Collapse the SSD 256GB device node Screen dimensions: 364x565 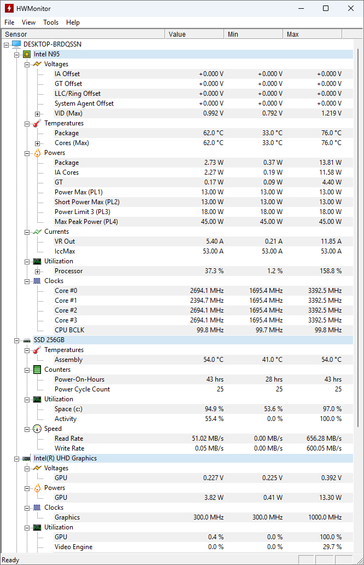pyautogui.click(x=17, y=340)
